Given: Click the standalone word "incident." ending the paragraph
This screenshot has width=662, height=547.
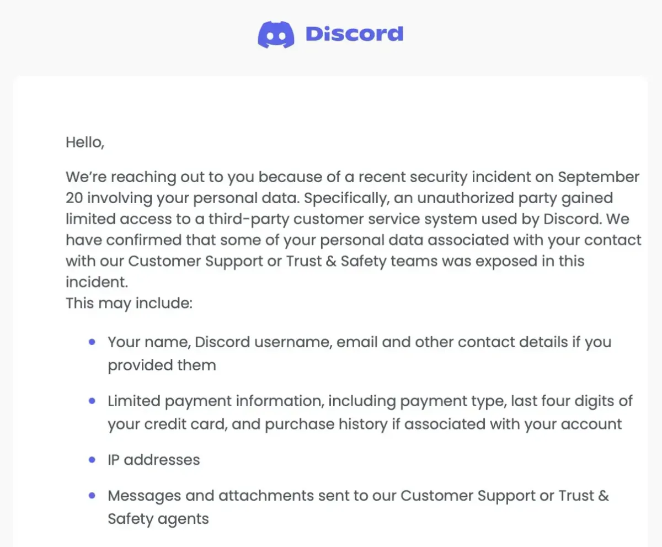Looking at the screenshot, I should point(97,282).
